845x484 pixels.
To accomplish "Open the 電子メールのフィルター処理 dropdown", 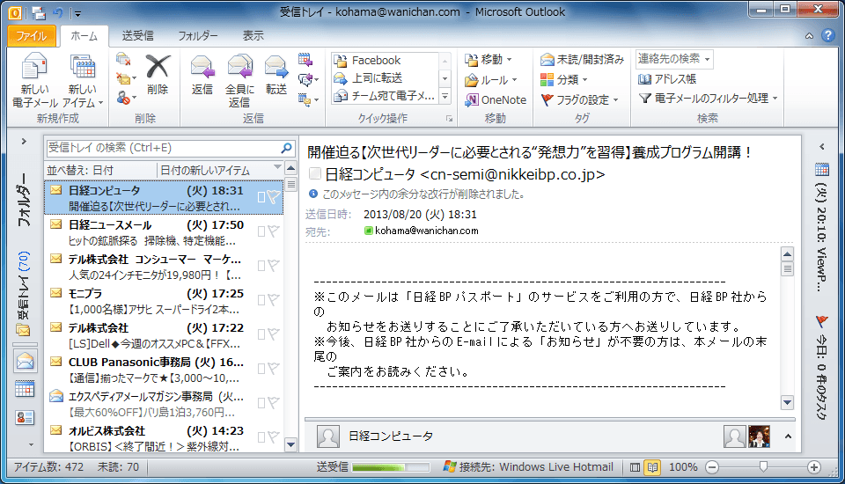I will (708, 99).
